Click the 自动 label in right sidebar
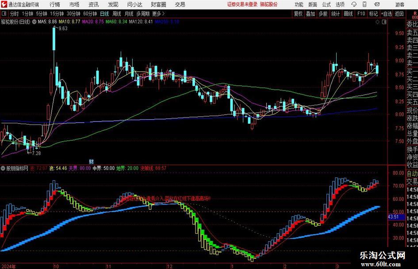The width and height of the screenshot is (418, 269). tap(412, 174)
